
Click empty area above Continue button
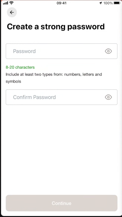[x=61, y=150]
